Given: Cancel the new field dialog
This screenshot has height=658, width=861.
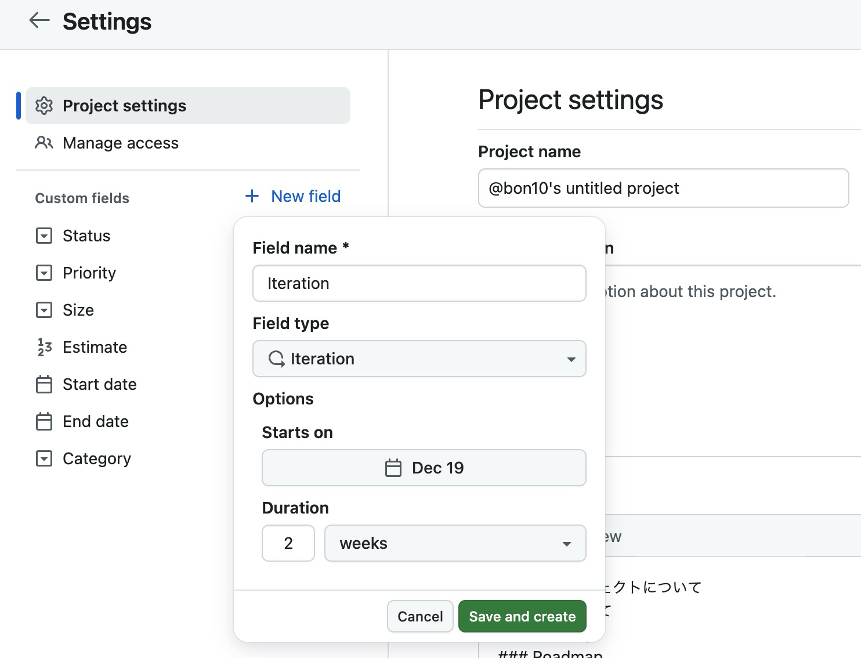Looking at the screenshot, I should [x=419, y=616].
